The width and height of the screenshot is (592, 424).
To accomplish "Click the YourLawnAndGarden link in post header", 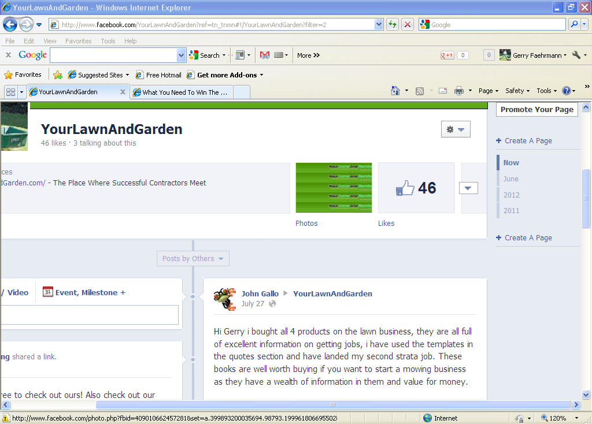I will (332, 293).
